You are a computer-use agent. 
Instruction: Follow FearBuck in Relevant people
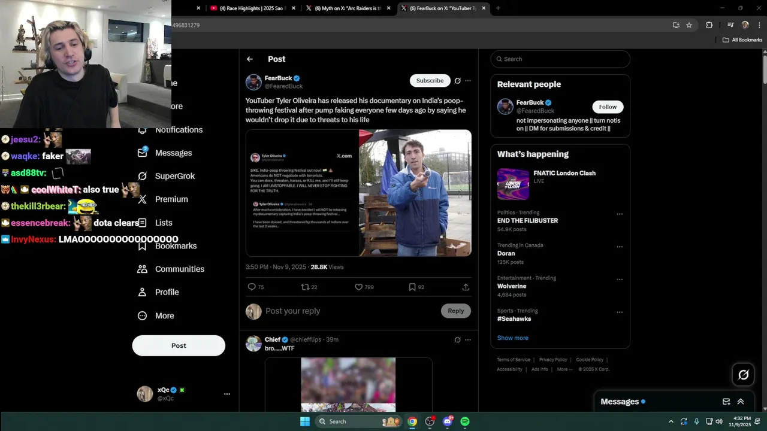(x=608, y=107)
